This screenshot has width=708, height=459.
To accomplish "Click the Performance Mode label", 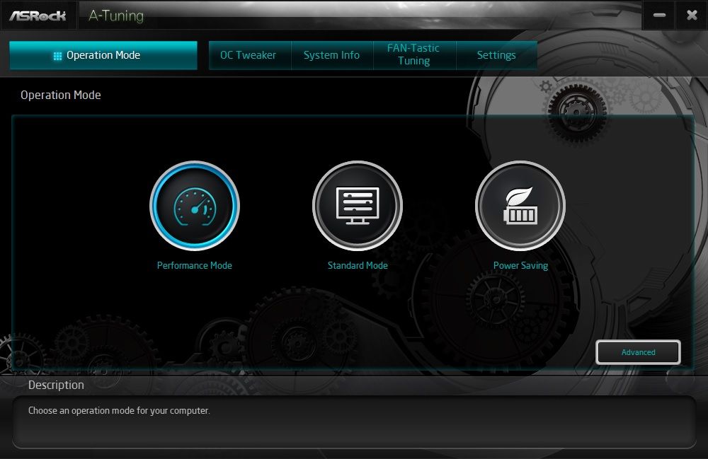I will 195,266.
